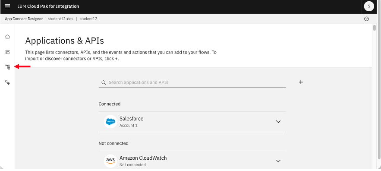Click the Account 1 label under Salesforce
Viewport: 381px width, 171px height.
click(129, 126)
